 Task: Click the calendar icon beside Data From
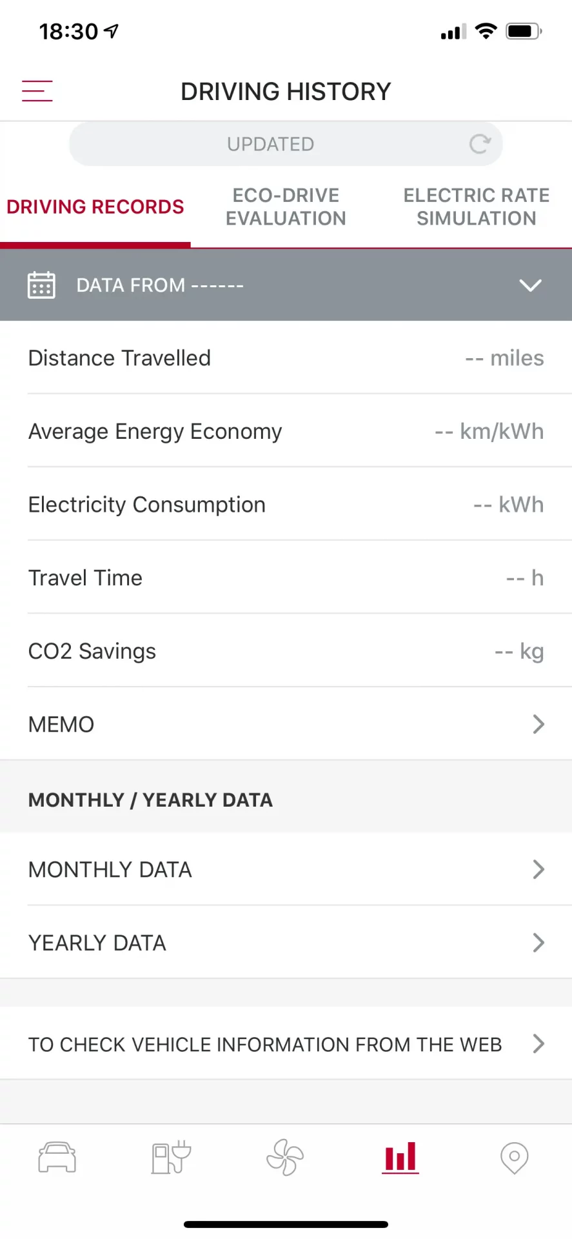coord(41,285)
